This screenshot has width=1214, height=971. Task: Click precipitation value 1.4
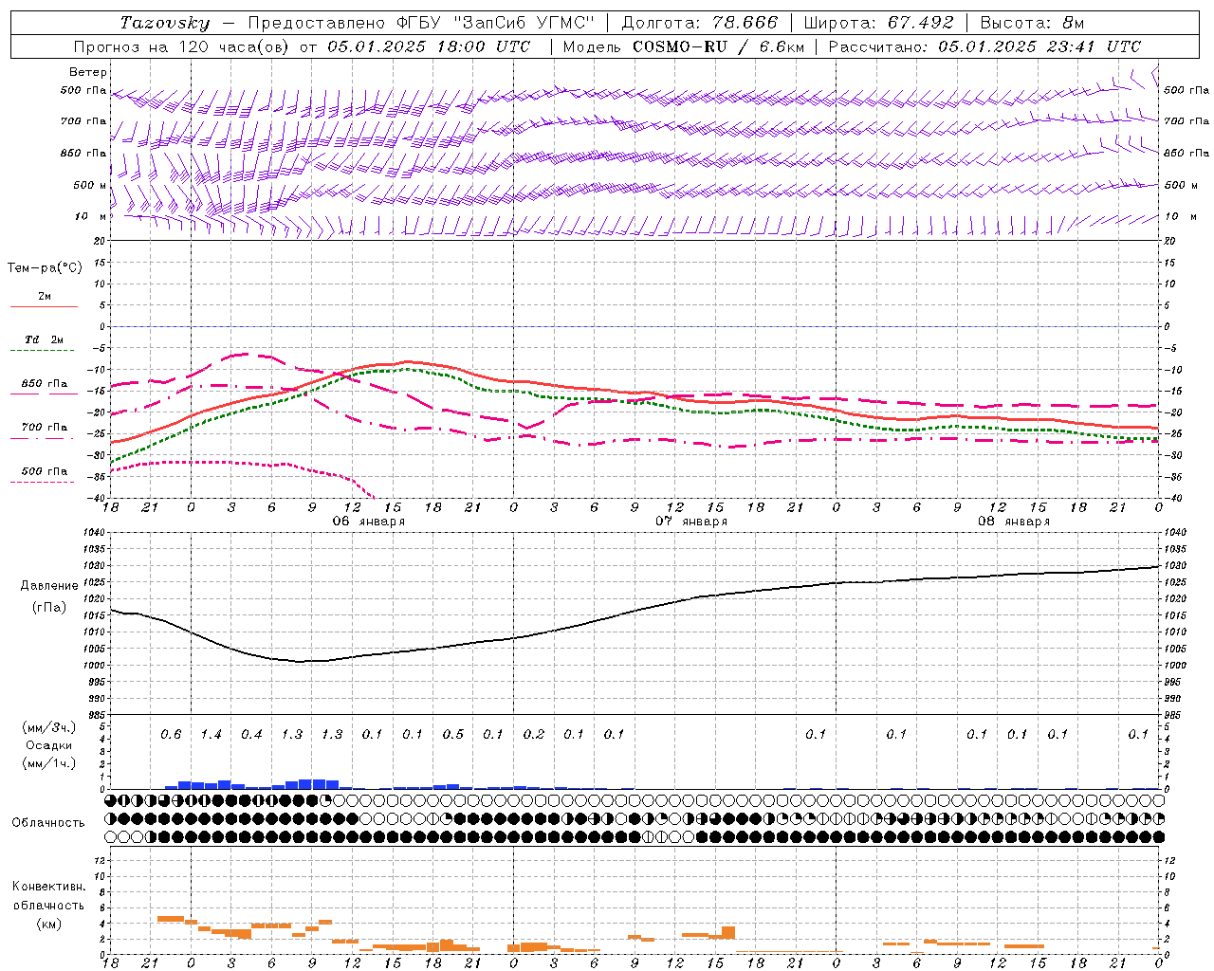(x=211, y=734)
